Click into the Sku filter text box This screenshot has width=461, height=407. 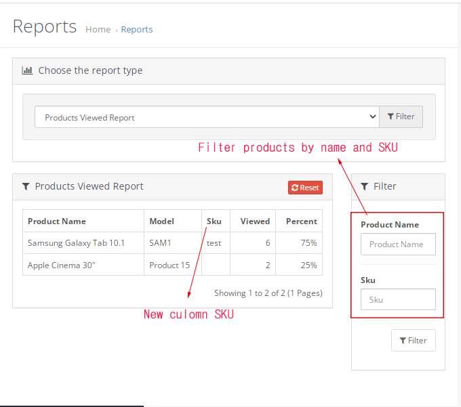pyautogui.click(x=398, y=299)
